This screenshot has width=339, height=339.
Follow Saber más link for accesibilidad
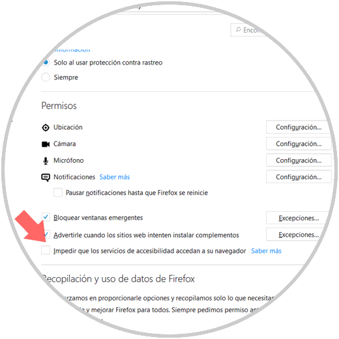(266, 251)
